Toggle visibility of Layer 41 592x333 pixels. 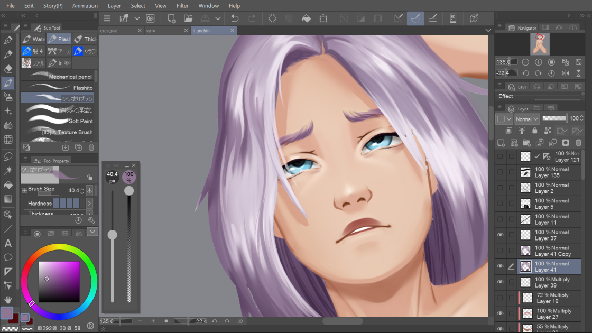[x=500, y=266]
